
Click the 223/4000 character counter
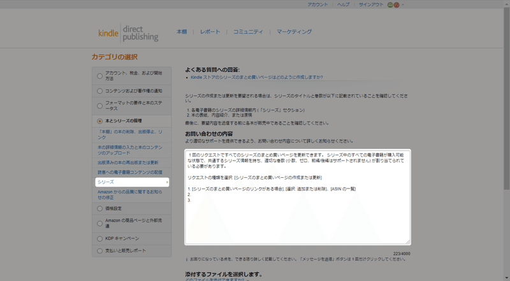pos(402,254)
